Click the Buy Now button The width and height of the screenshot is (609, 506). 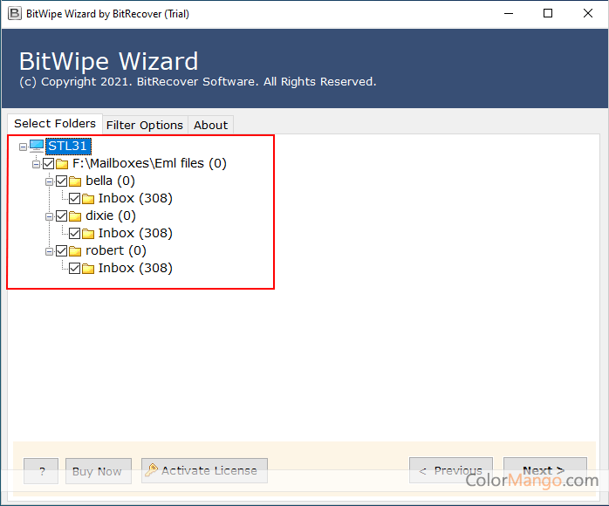pos(99,471)
